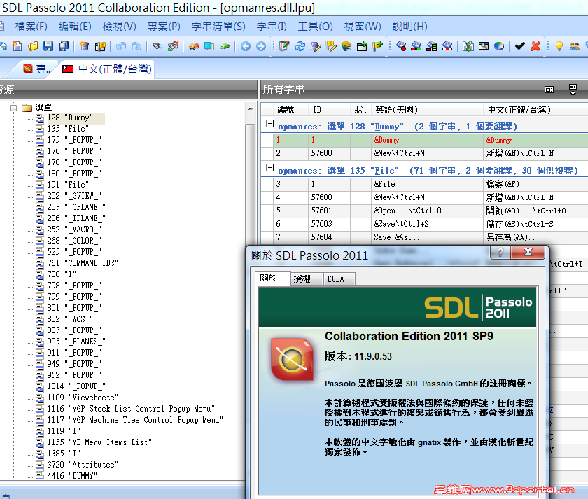Open the 檔案(F) menu

click(x=31, y=26)
